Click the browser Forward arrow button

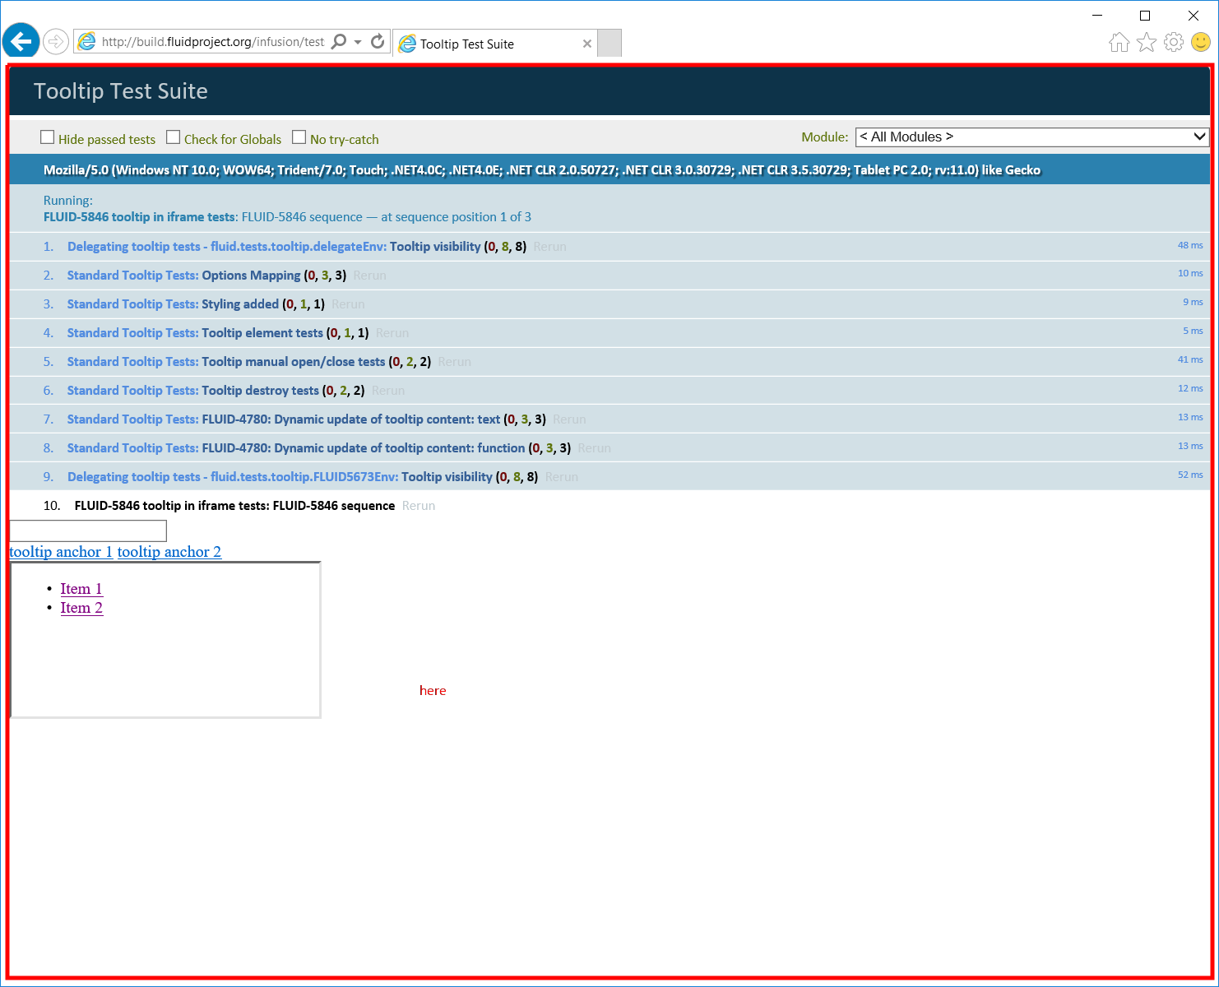tap(56, 41)
